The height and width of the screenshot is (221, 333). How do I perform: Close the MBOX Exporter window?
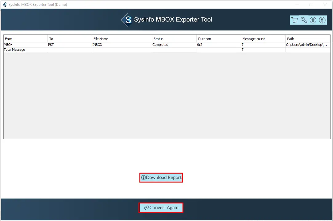[325, 4]
